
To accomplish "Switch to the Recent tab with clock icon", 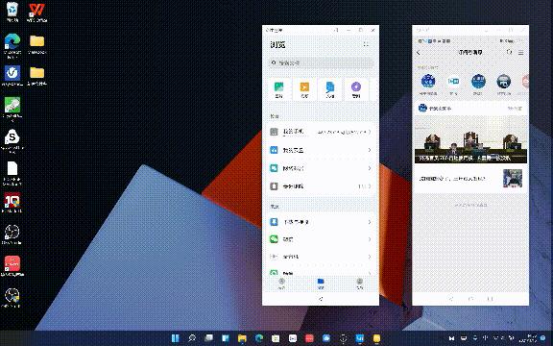I will click(281, 284).
